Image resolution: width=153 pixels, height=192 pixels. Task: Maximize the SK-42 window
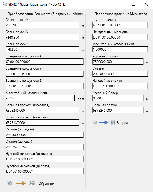pyautogui.click(x=134, y=4)
